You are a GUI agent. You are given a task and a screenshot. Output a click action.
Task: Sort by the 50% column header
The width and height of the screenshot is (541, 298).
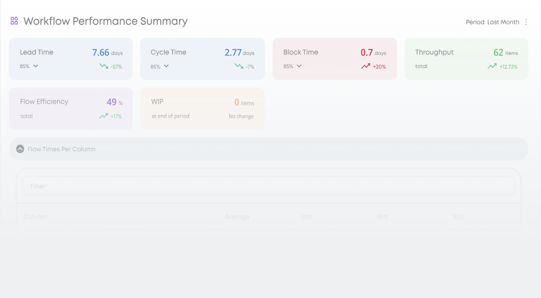(x=306, y=217)
